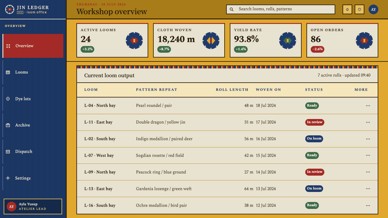Expand more options for L-04 North bay
This screenshot has height=218, width=388.
coord(368,106)
